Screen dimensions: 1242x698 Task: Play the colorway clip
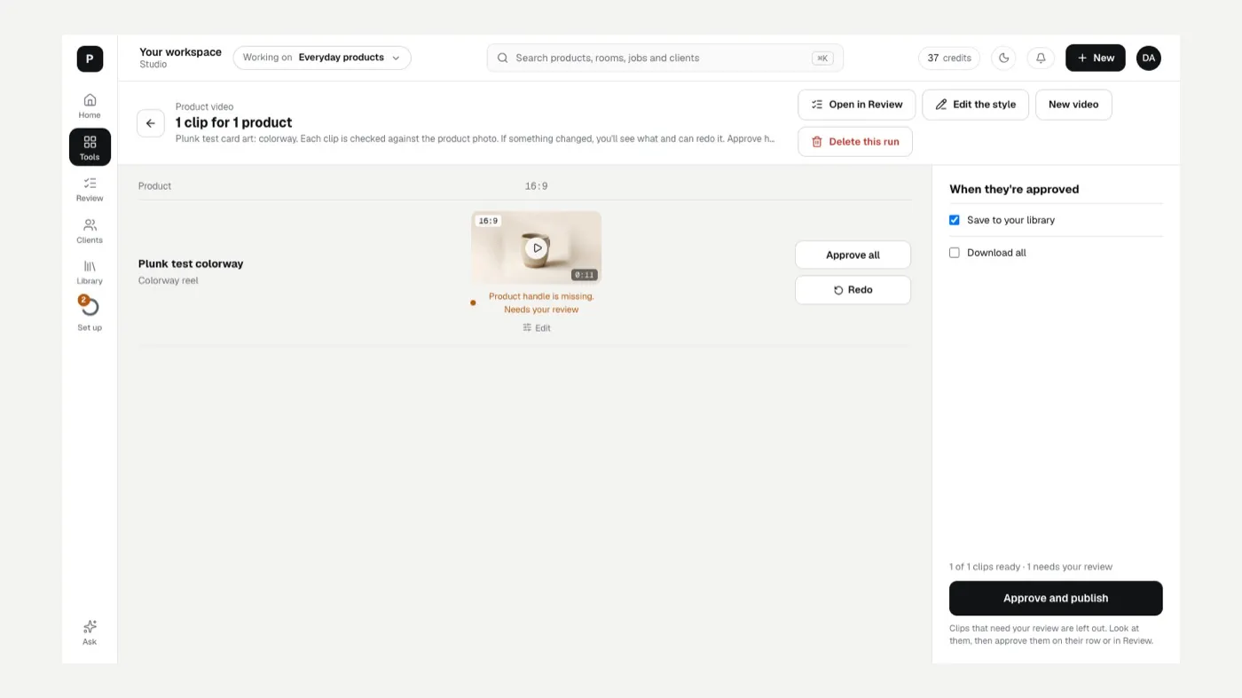point(536,248)
